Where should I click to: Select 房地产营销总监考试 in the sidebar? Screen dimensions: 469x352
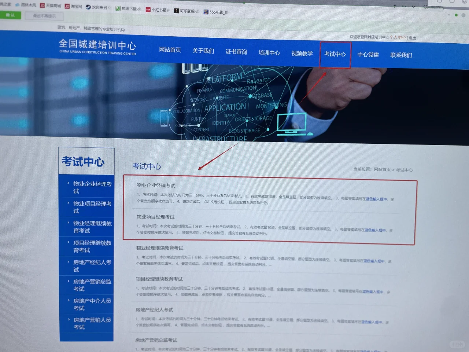coord(86,285)
